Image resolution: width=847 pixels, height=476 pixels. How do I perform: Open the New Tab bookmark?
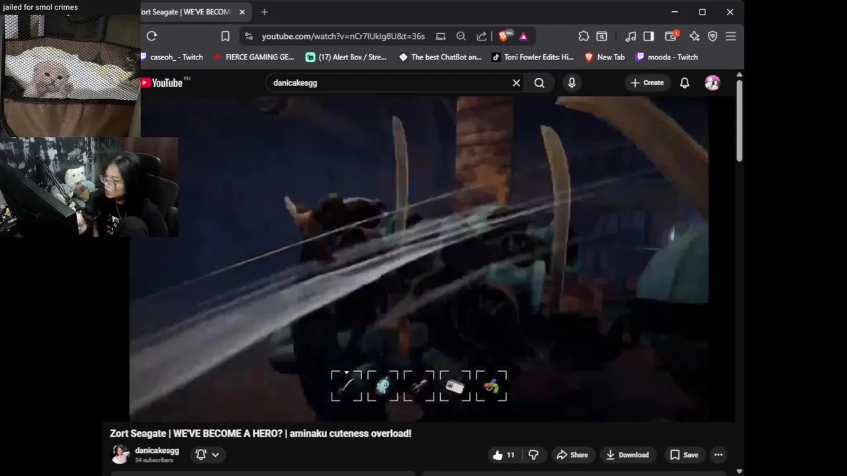pyautogui.click(x=605, y=57)
